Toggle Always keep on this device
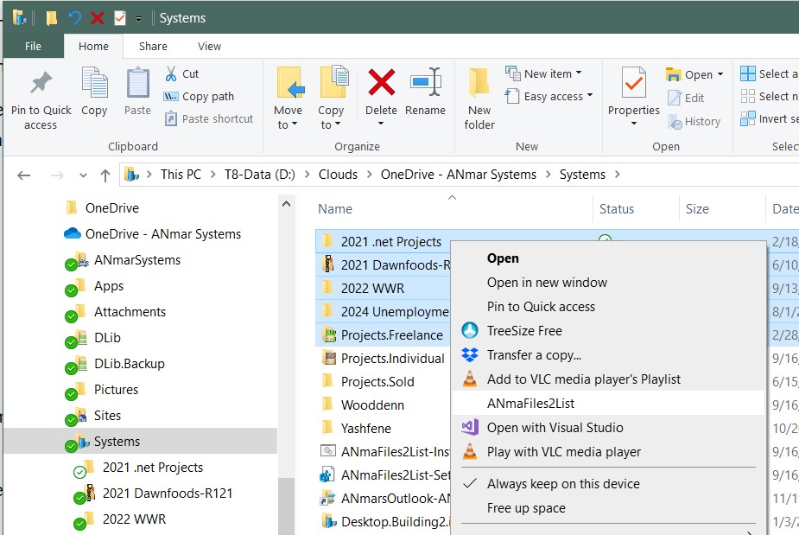This screenshot has height=535, width=799. tap(562, 484)
